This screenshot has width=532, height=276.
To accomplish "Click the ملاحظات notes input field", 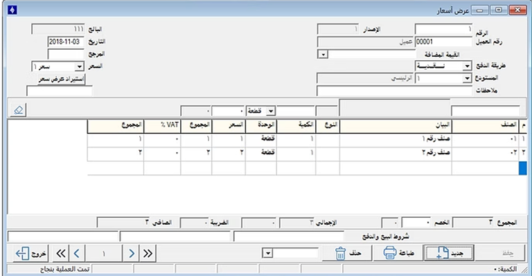I will coord(394,91).
